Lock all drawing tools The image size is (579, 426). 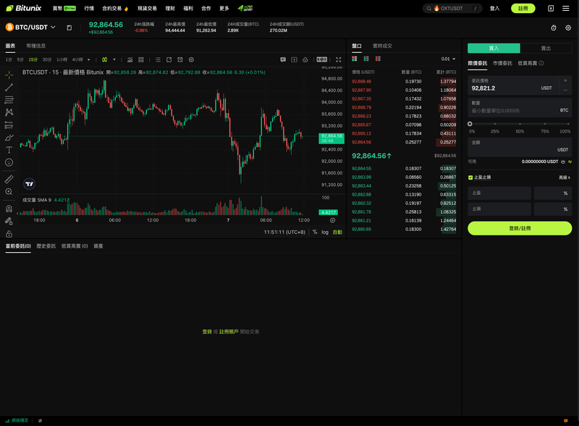pos(9,234)
